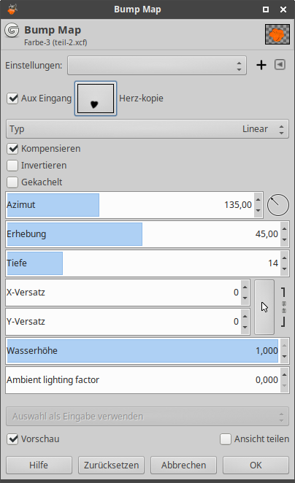The image size is (295, 483).
Task: Open the Typ Linear dropdown
Action: point(147,128)
